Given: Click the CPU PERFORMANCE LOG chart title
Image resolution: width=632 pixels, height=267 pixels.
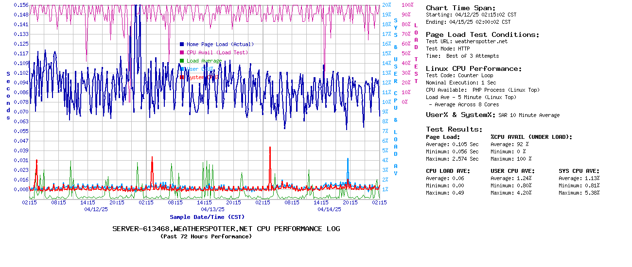Looking at the screenshot, I should point(226,229).
